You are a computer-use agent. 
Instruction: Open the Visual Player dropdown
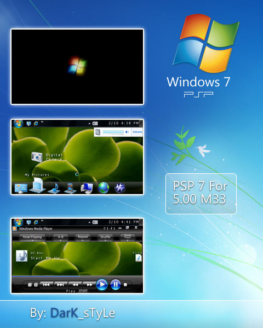pos(128,237)
